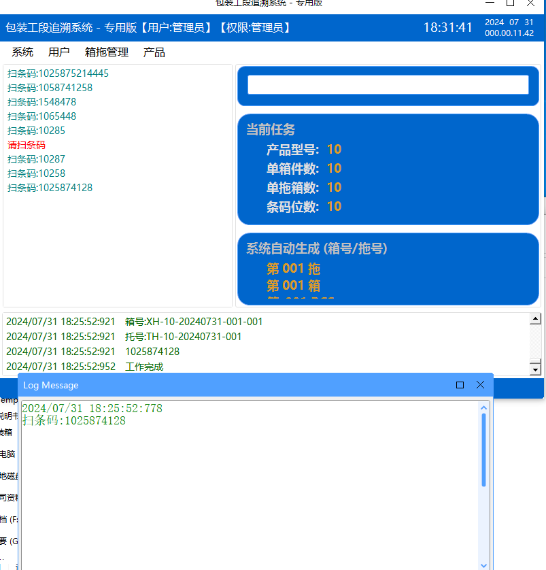Open the 产品 menu
This screenshot has height=570, width=546.
coord(154,52)
